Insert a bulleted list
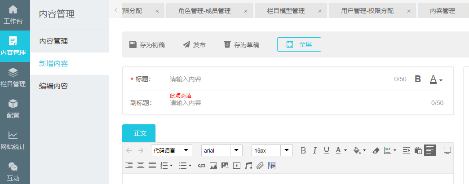 tap(183, 166)
